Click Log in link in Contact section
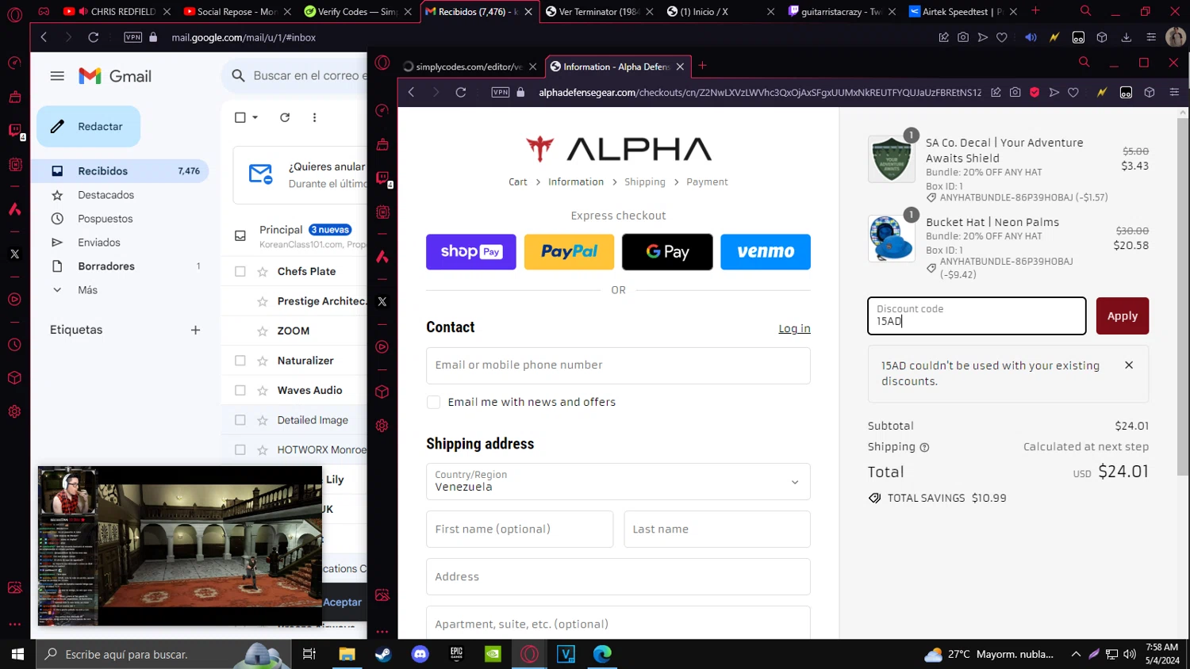Viewport: 1190px width, 669px height. [x=794, y=328]
